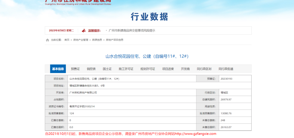Select the approved presale units value 124
This screenshot has height=138, width=294.
[71, 113]
